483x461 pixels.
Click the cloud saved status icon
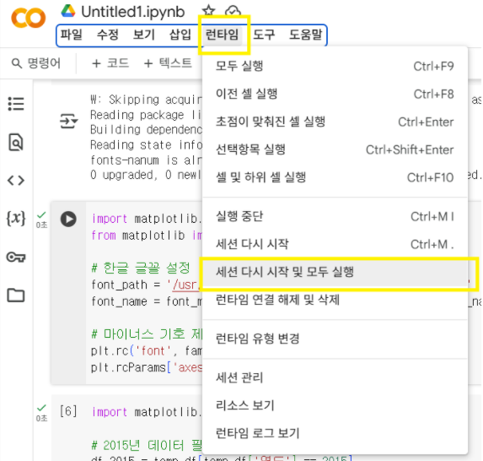[x=233, y=11]
